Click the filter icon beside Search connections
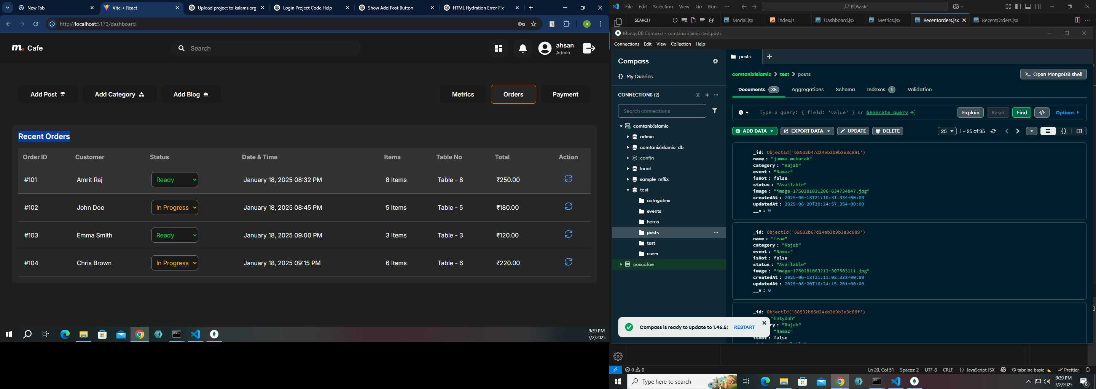 [x=715, y=111]
